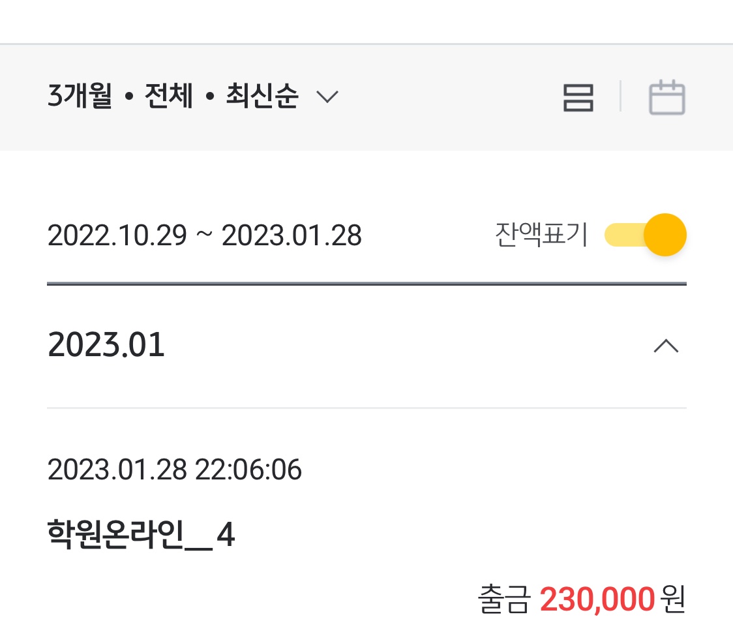Viewport: 733px width, 636px height.
Task: Tap the 230,000 withdrawal amount
Action: click(597, 600)
